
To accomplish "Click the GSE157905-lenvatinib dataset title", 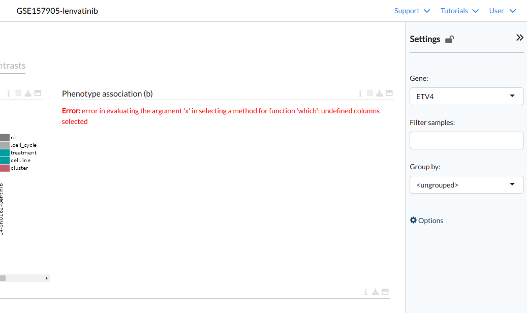I will click(57, 11).
